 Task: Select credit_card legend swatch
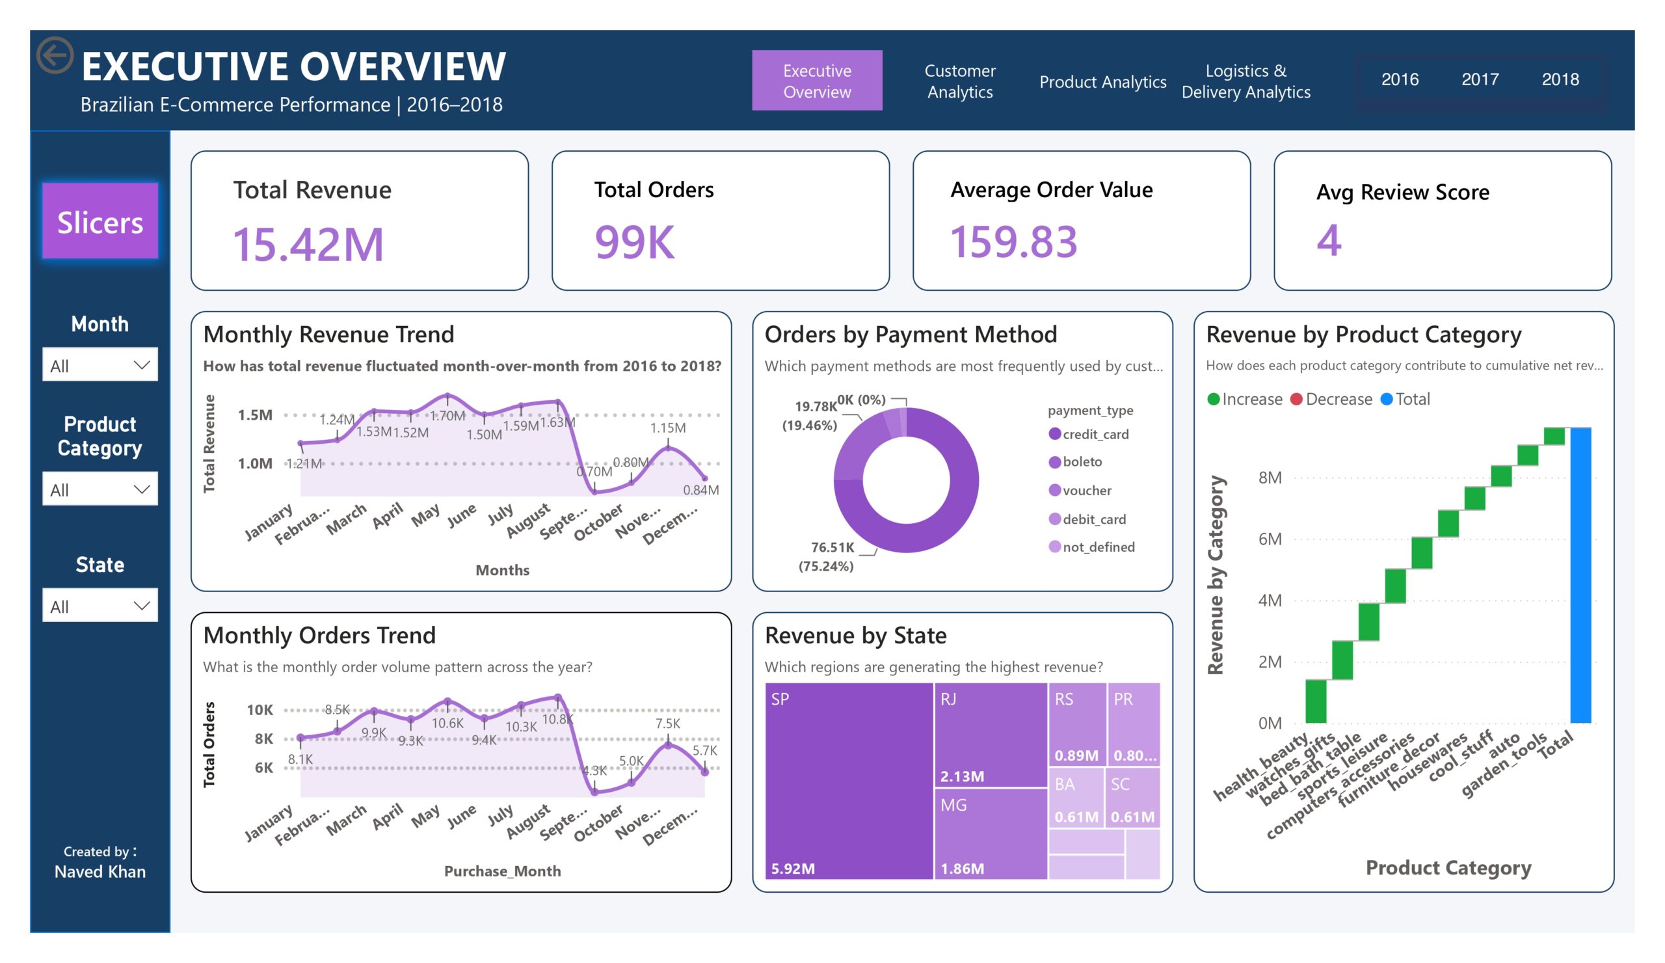pos(1054,433)
